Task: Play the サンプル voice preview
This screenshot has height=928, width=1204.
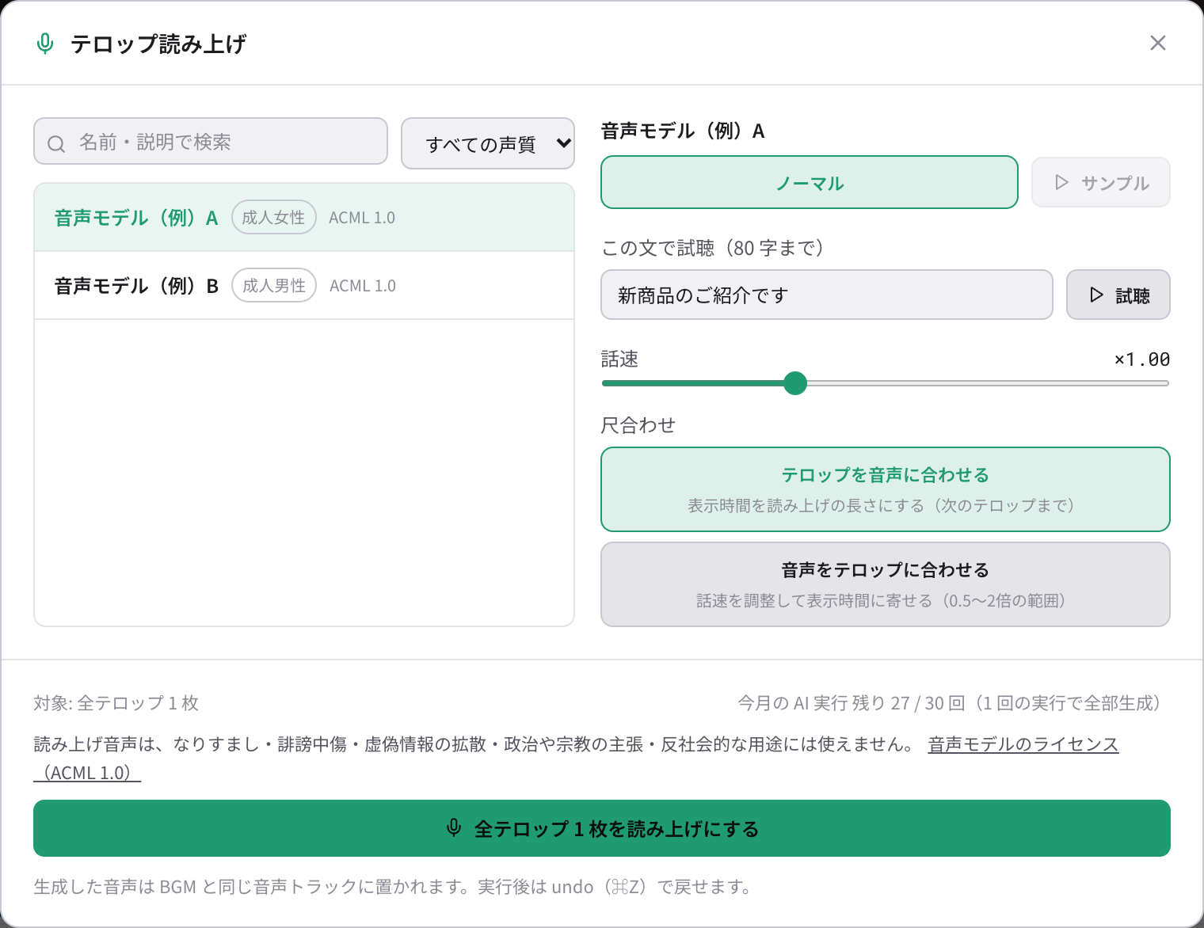Action: pos(1101,183)
